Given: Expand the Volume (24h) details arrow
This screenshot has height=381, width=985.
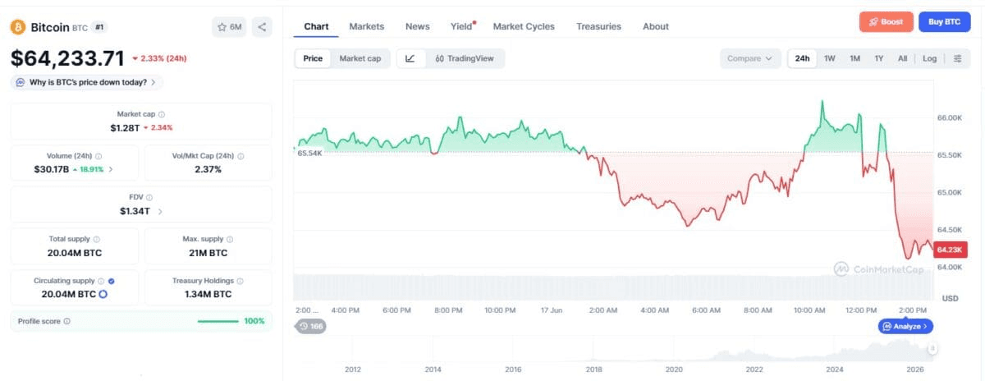Looking at the screenshot, I should [111, 169].
